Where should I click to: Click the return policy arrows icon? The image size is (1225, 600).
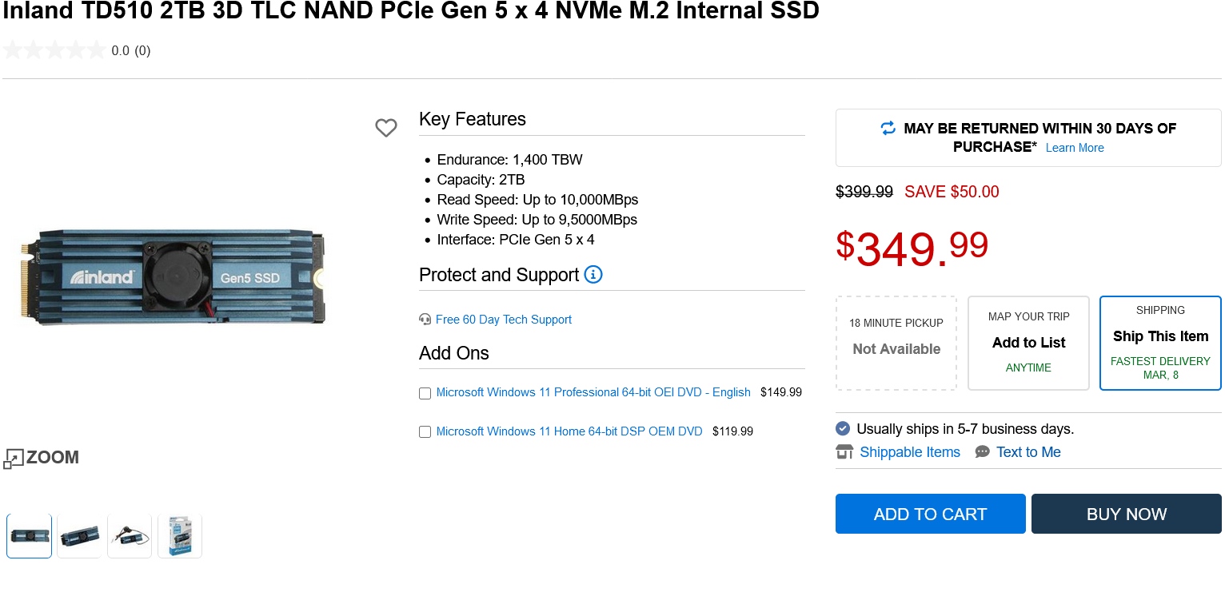(x=888, y=129)
